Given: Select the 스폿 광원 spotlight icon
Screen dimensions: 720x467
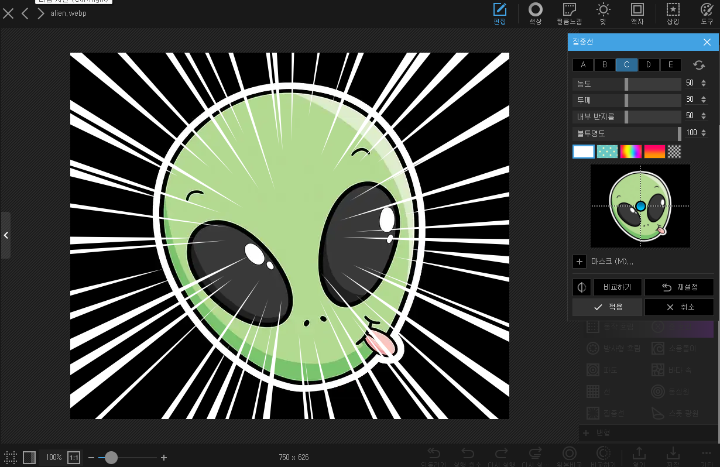Looking at the screenshot, I should (658, 413).
